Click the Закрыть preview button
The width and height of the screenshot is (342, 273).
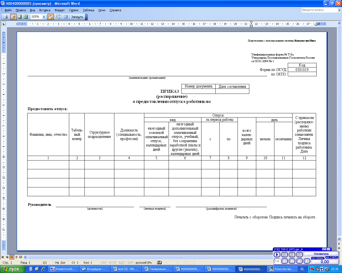(77, 17)
